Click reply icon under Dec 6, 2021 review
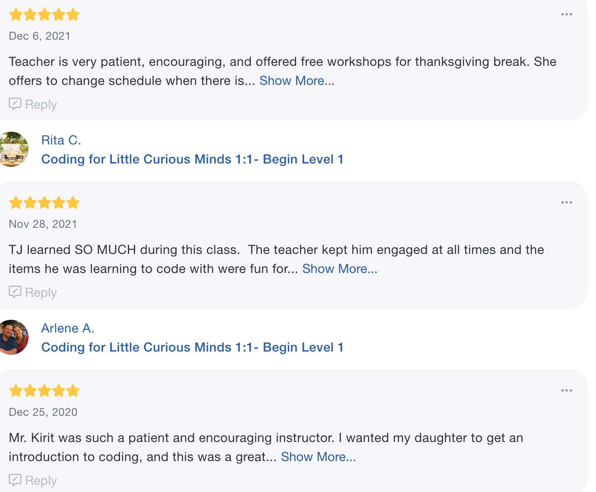596x492 pixels. (15, 104)
